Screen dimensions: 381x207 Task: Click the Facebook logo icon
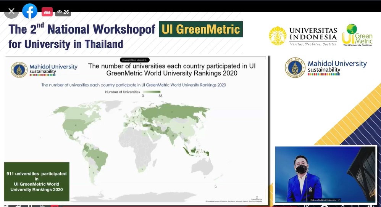coord(30,11)
